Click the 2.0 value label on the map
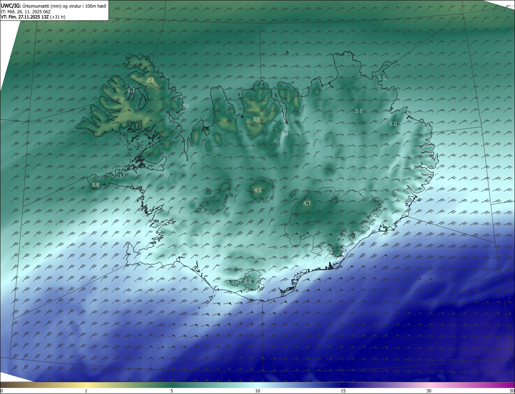 (x=185, y=106)
